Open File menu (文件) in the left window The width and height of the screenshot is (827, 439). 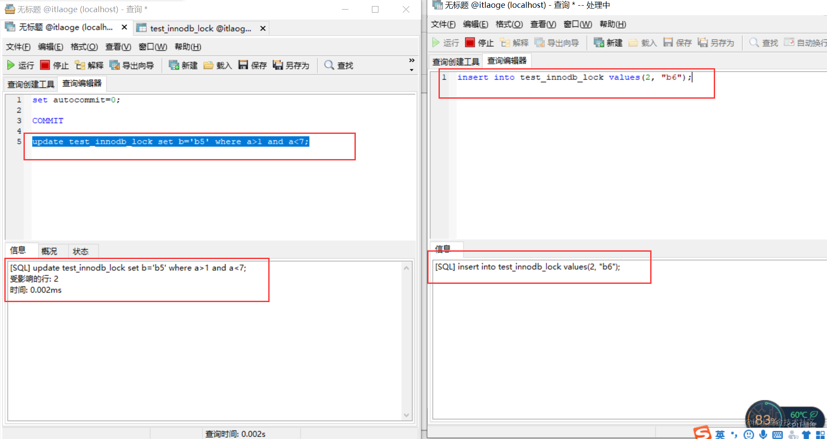[x=18, y=47]
